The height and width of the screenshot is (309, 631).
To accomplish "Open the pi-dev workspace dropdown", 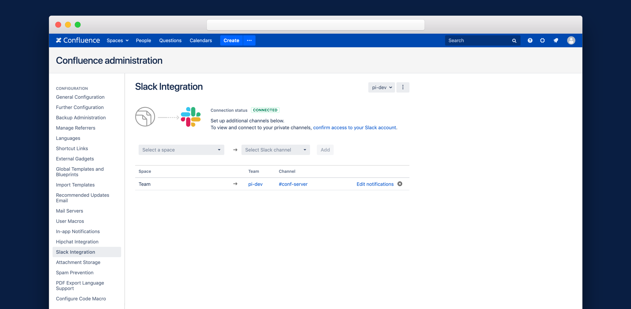I will [381, 88].
